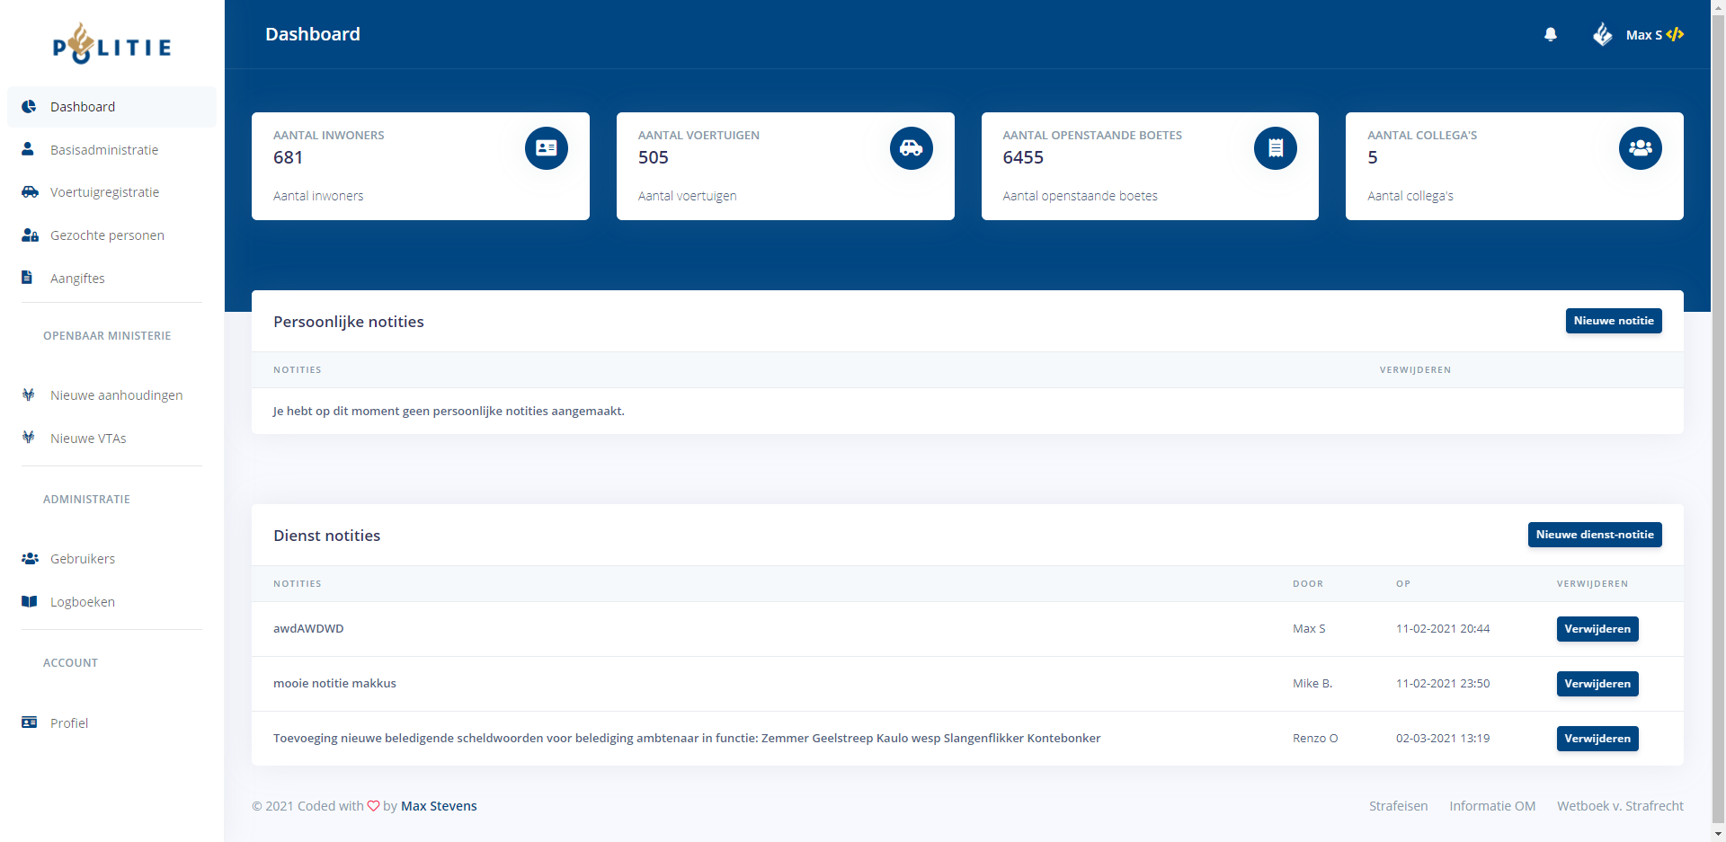Click the voertuigen car icon

911,148
